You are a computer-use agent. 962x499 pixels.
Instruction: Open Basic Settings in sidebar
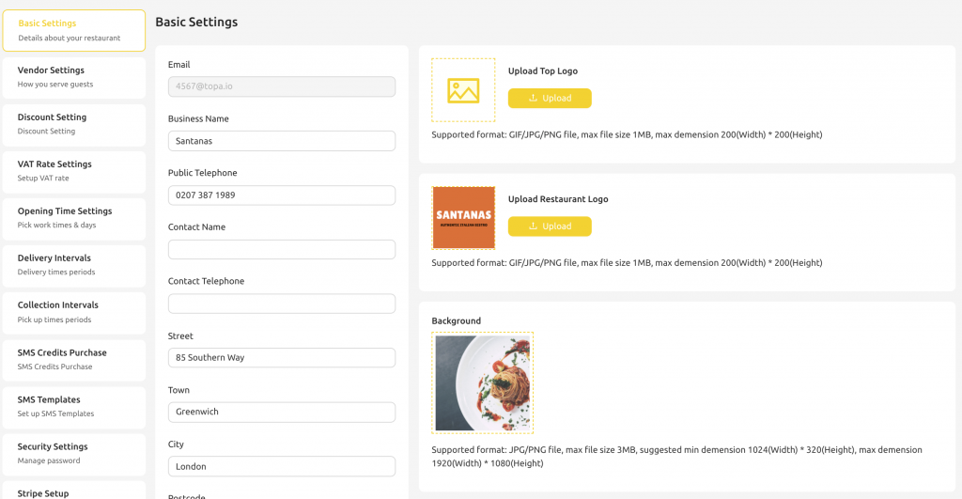tap(73, 30)
